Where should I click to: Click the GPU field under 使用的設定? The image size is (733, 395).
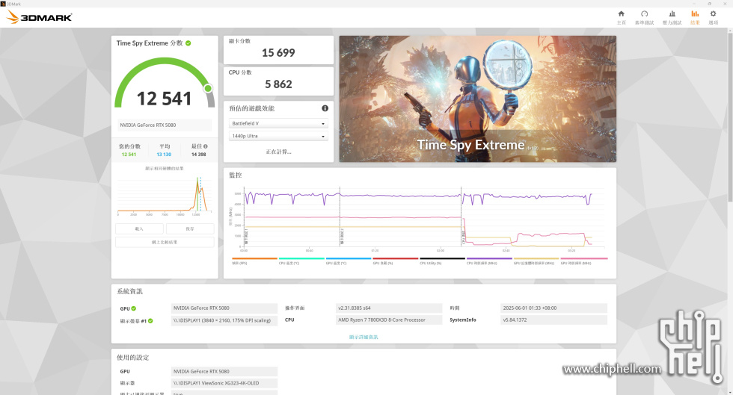[224, 372]
